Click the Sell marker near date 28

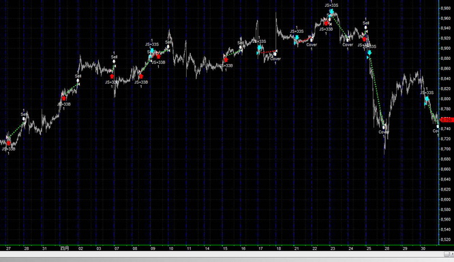click(x=24, y=114)
